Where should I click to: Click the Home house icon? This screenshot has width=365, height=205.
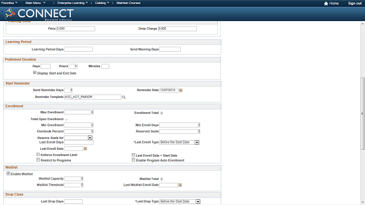pyautogui.click(x=326, y=3)
